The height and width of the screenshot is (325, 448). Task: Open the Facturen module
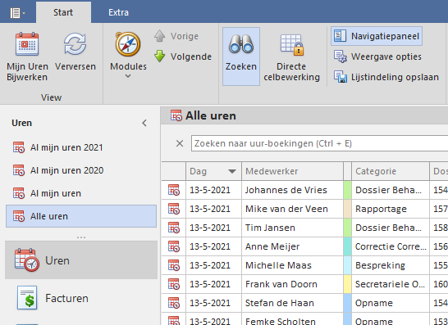click(81, 298)
